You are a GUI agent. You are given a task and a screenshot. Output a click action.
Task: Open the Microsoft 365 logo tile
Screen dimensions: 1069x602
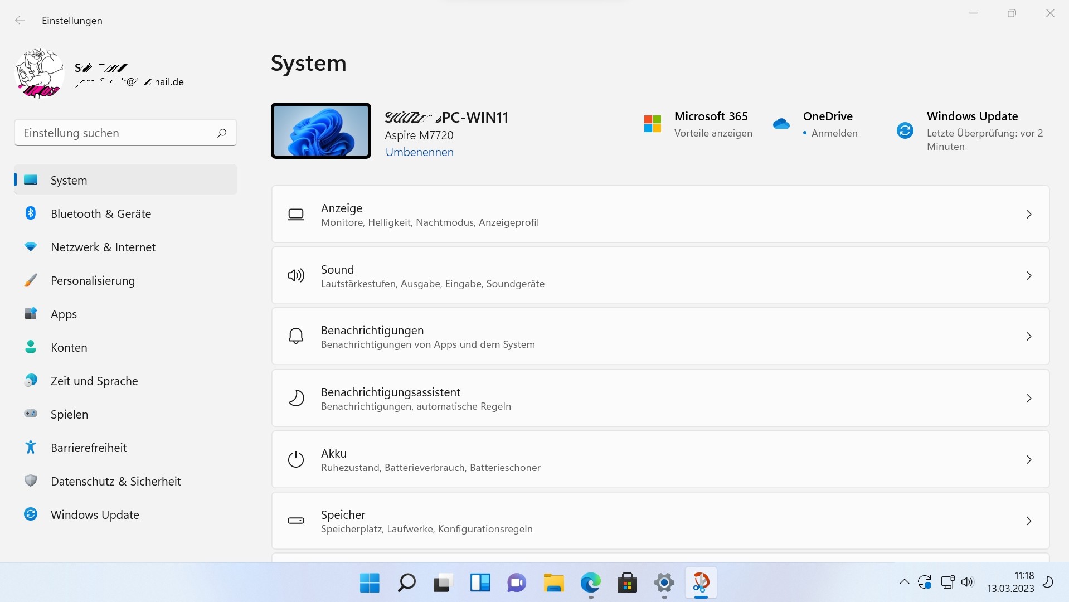click(x=652, y=124)
